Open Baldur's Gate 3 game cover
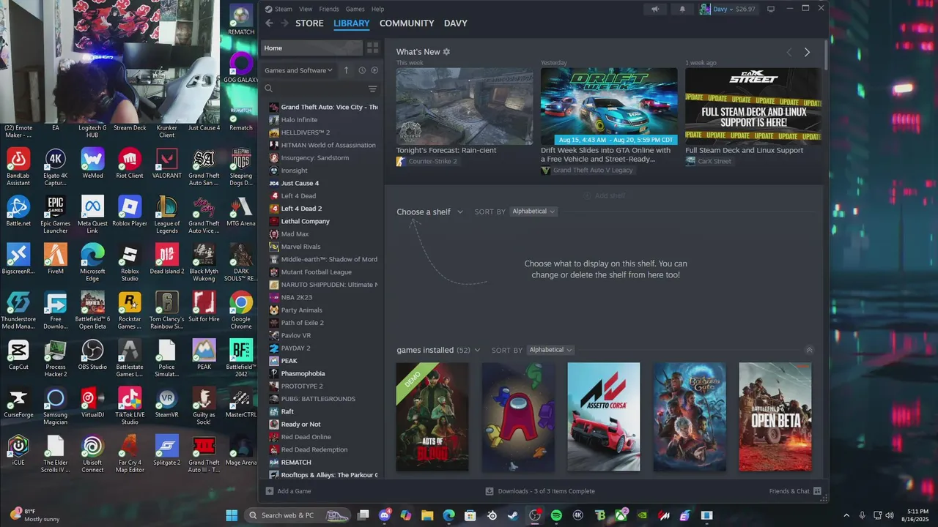 690,416
